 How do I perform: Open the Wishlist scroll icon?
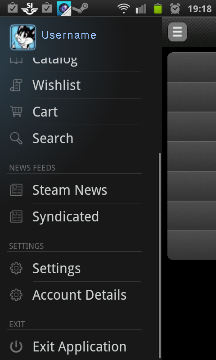16,85
